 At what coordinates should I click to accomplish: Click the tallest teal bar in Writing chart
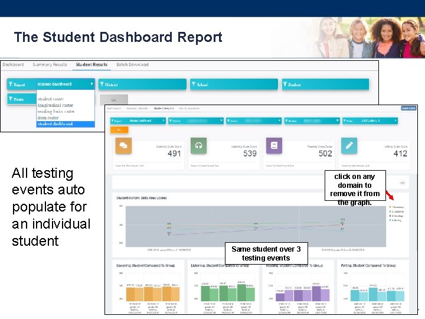(x=373, y=294)
